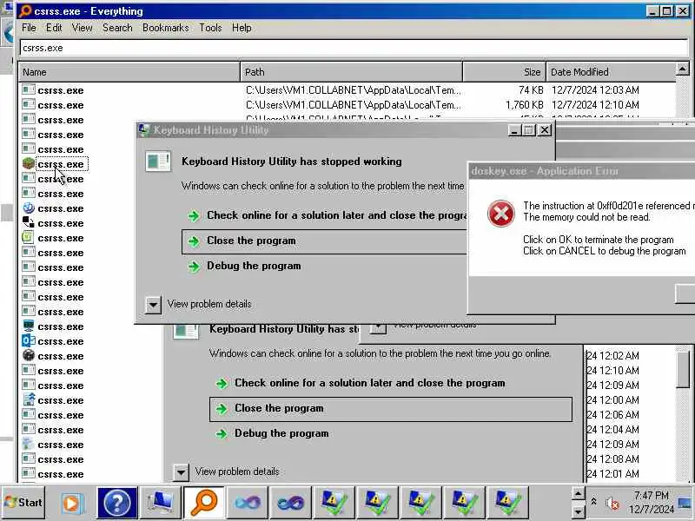695x521 pixels.
Task: Open the media player icon in the taskbar
Action: [72, 503]
